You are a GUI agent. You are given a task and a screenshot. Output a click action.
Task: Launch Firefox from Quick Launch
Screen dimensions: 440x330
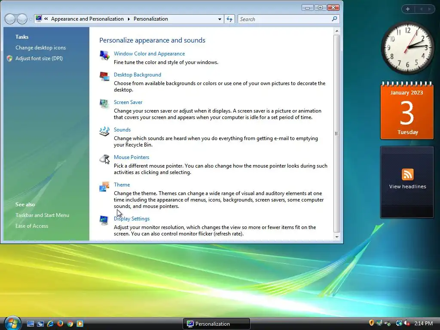(x=60, y=324)
